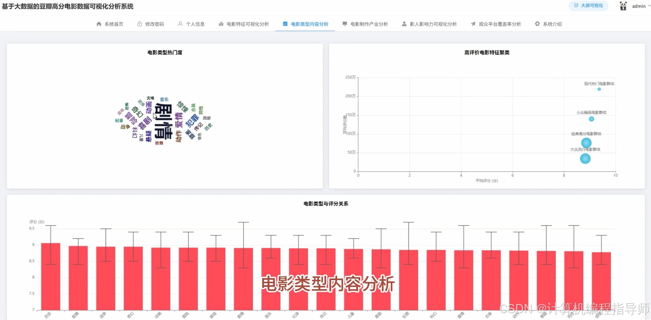Click the lock icon for 修改密码

tap(140, 24)
